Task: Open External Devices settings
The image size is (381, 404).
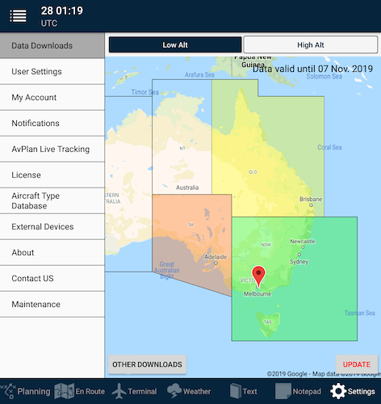Action: click(52, 226)
